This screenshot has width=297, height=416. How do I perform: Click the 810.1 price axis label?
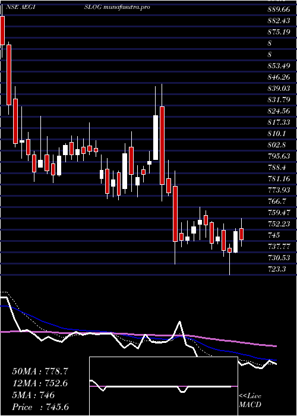click(x=277, y=134)
